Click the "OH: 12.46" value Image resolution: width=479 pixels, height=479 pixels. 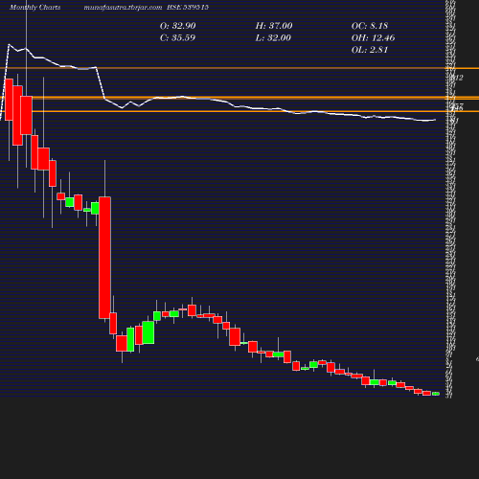tap(374, 38)
